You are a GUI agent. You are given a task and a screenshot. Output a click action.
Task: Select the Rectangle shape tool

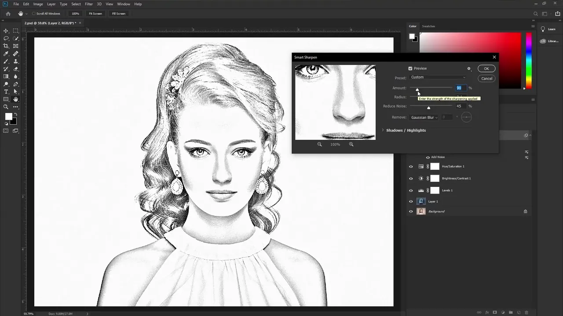(x=6, y=99)
